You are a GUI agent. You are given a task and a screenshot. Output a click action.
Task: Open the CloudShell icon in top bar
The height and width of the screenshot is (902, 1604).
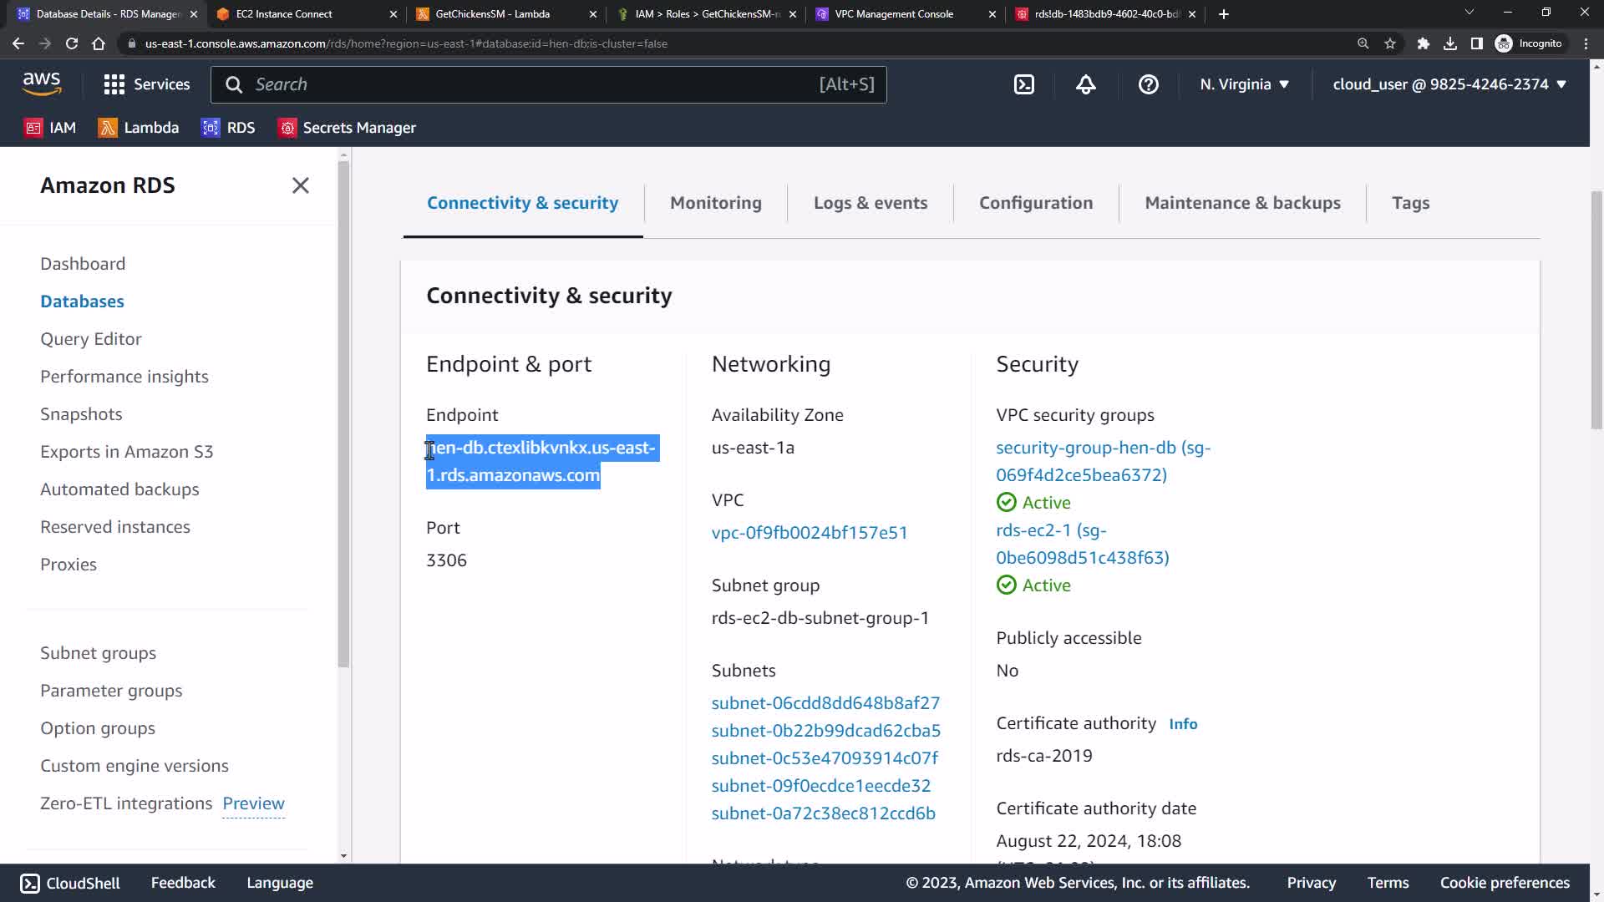click(1024, 84)
